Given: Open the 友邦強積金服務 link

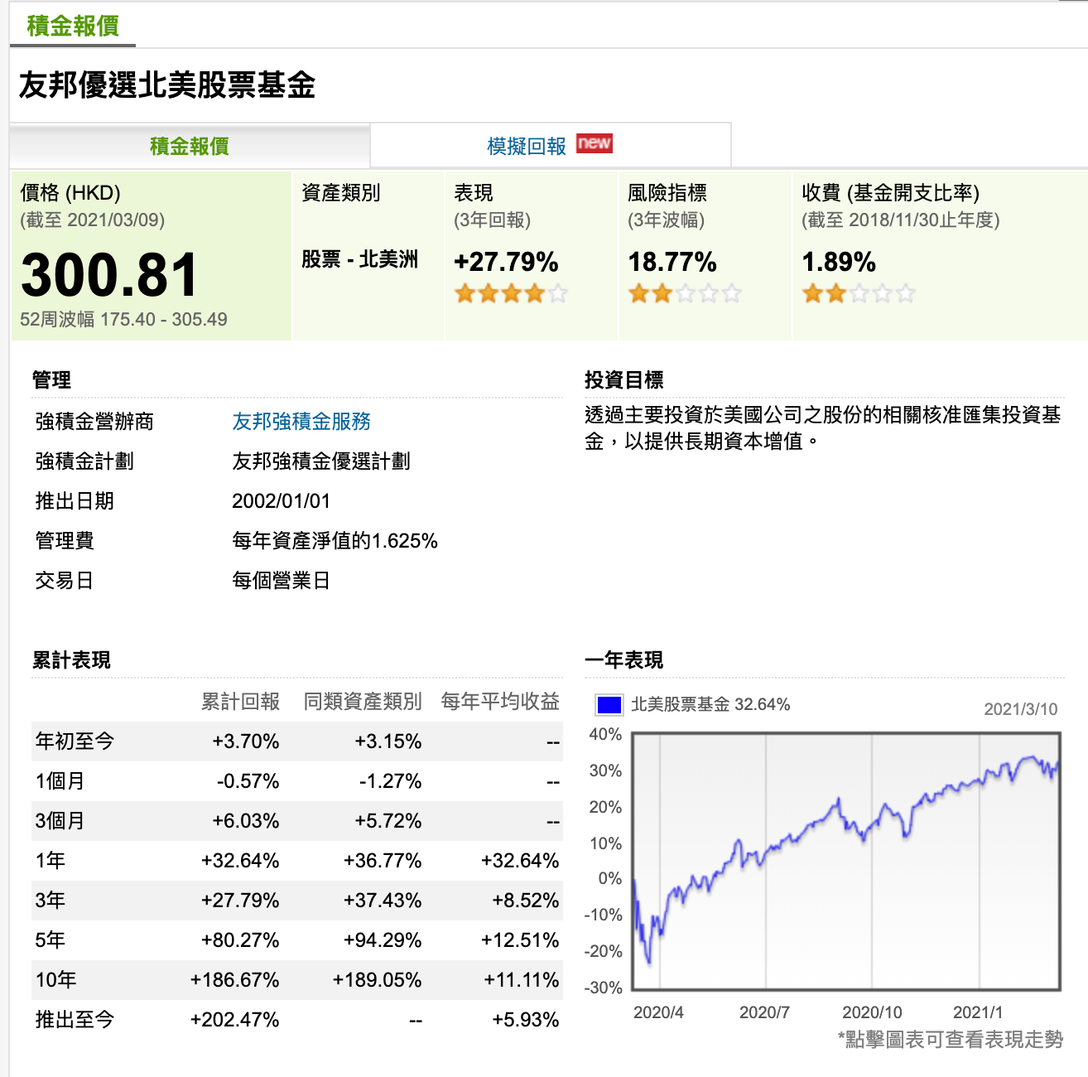Looking at the screenshot, I should 301,421.
